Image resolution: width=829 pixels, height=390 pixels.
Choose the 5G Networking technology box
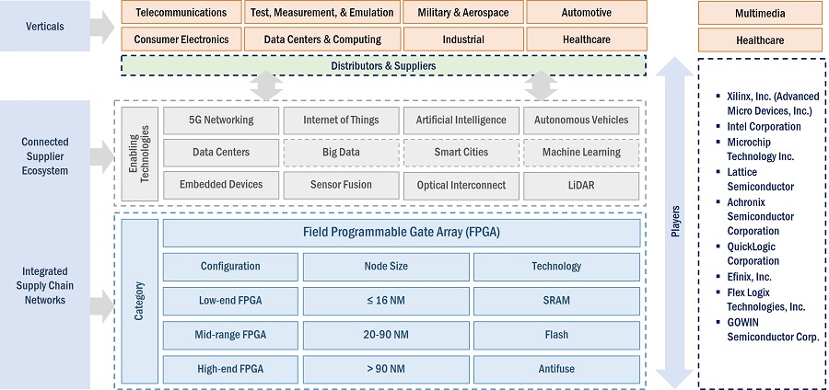pyautogui.click(x=220, y=120)
